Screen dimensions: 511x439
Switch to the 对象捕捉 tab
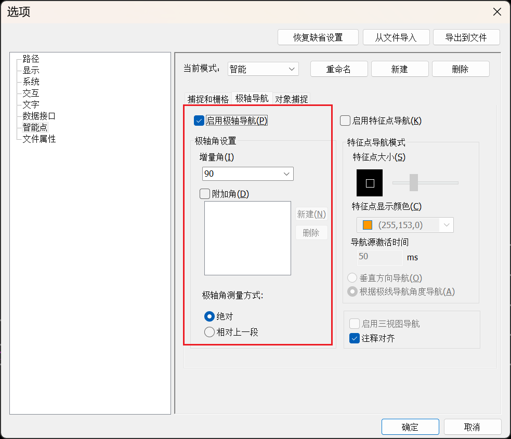click(x=291, y=99)
